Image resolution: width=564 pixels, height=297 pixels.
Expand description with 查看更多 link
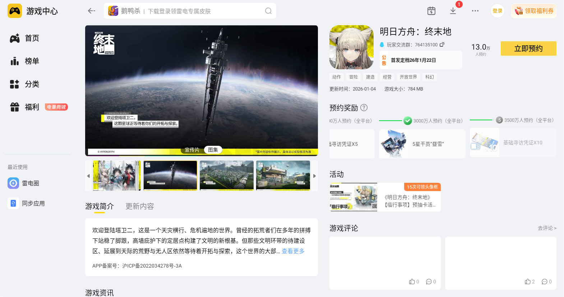click(293, 251)
